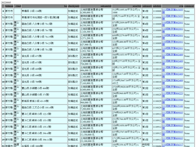Open the crm link in row 18
Screen dimensions: 196x147
pyautogui.click(x=172, y=133)
